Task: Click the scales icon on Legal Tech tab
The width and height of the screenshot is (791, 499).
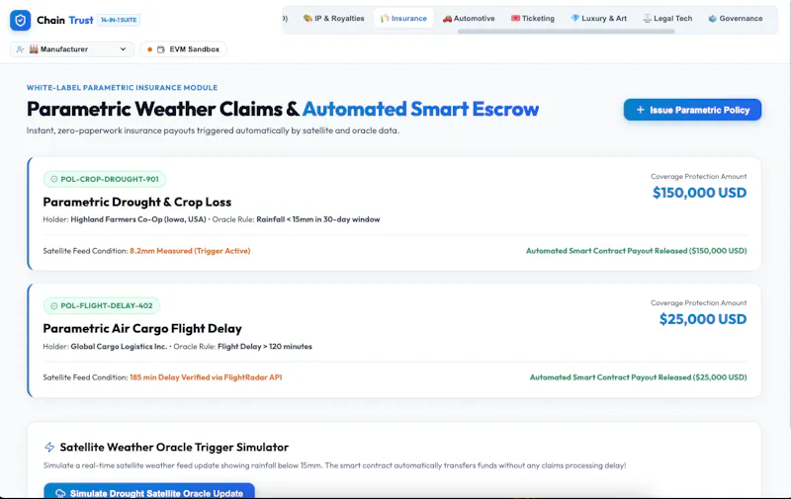Action: pyautogui.click(x=648, y=19)
